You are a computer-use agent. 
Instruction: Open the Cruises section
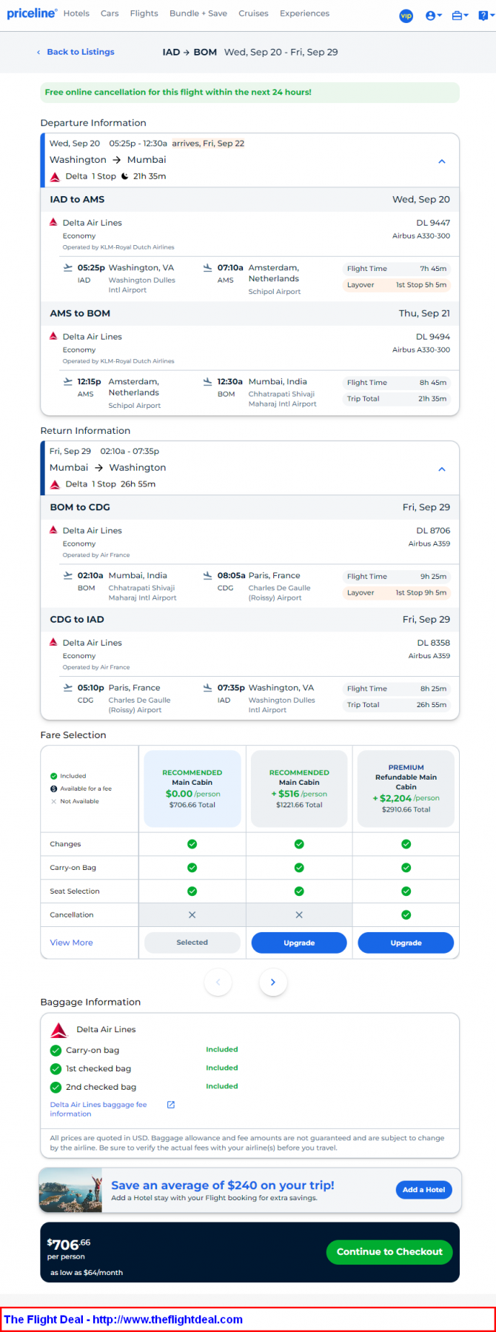point(253,13)
